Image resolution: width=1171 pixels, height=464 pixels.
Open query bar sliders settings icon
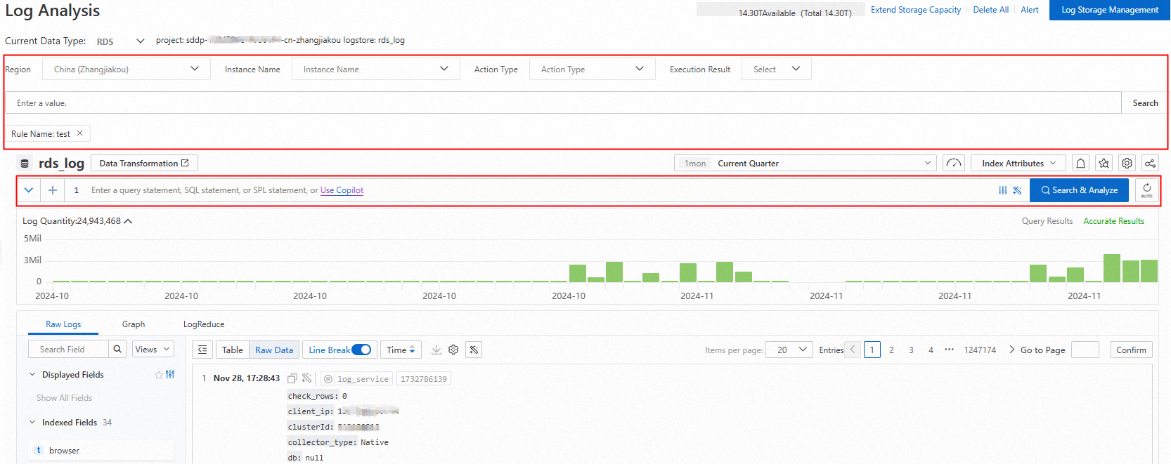pos(1003,190)
